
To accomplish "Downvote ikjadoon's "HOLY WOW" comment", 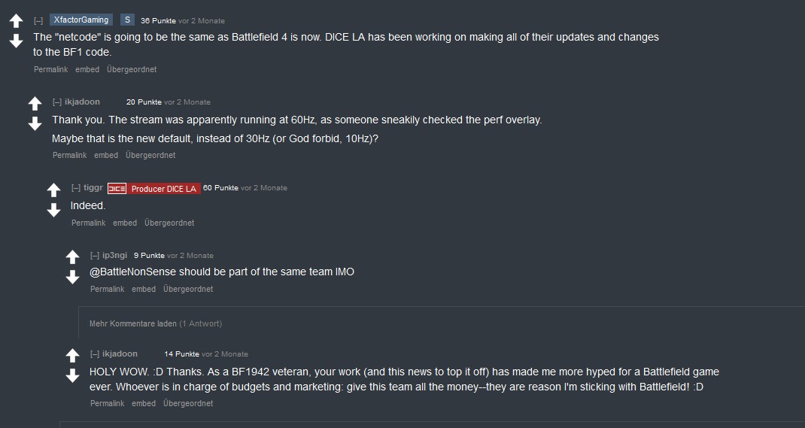I will (x=72, y=375).
